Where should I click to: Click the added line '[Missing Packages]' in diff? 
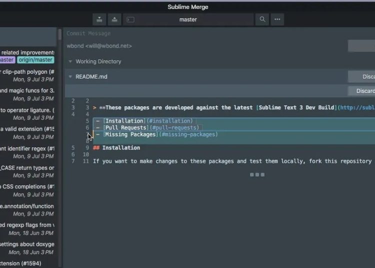pos(160,134)
